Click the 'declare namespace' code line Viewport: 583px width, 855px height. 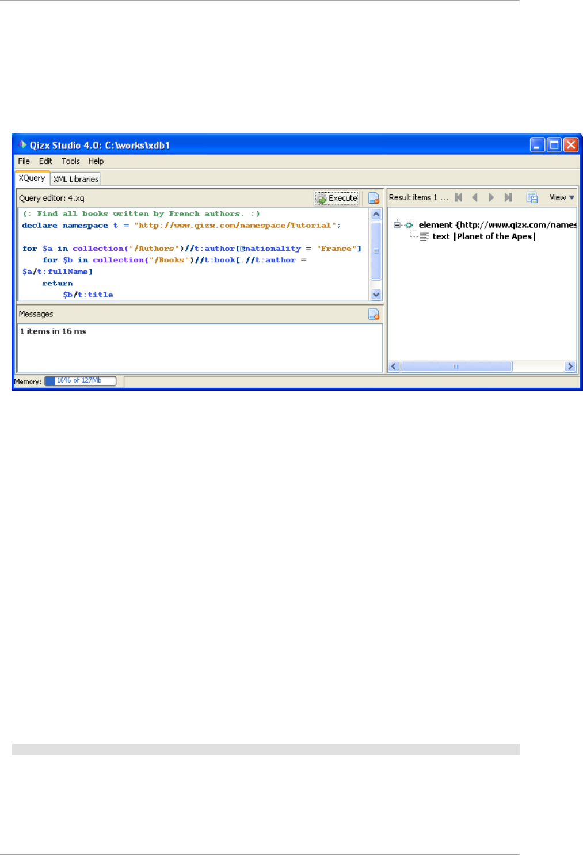pyautogui.click(x=181, y=226)
